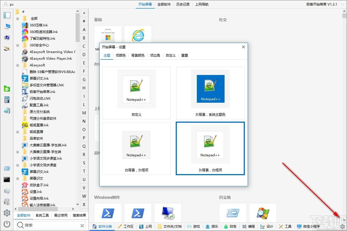Select the 灰背景，系统主题色 theme
Viewport: 347px width, 231px height.
click(x=210, y=93)
